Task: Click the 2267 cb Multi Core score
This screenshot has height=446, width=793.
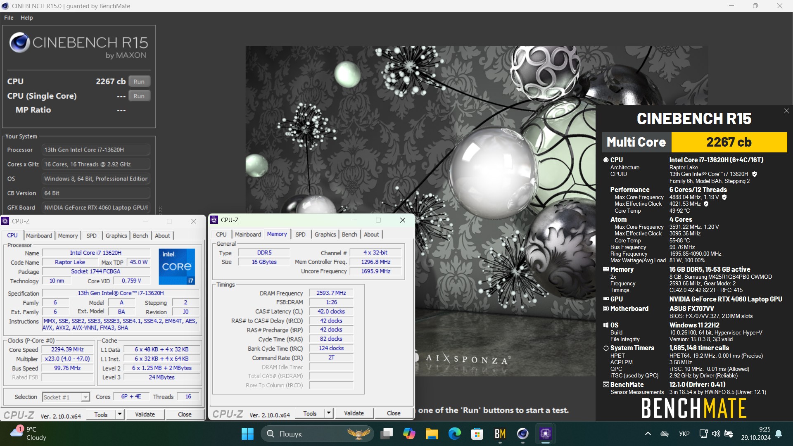Action: pyautogui.click(x=729, y=142)
